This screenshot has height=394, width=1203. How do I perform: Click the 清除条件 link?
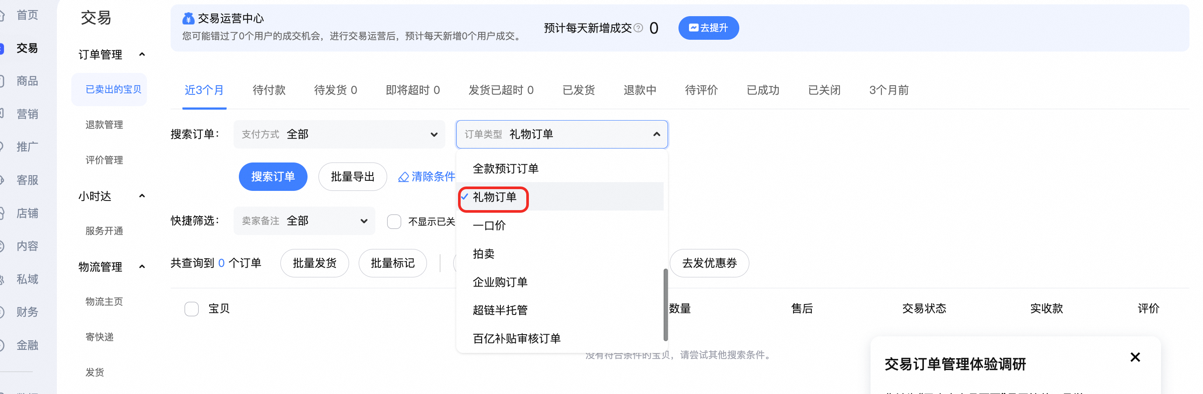click(x=427, y=177)
